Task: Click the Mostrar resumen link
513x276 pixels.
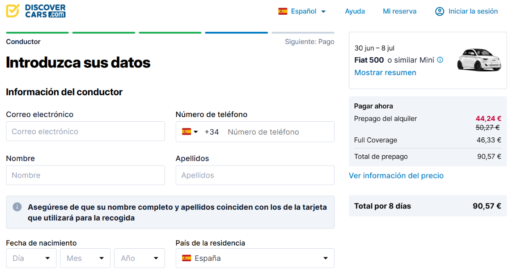Action: coord(385,72)
